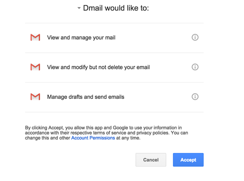Click Gmail icon beside View and modify email
Image resolution: width=244 pixels, height=181 pixels.
pos(35,67)
